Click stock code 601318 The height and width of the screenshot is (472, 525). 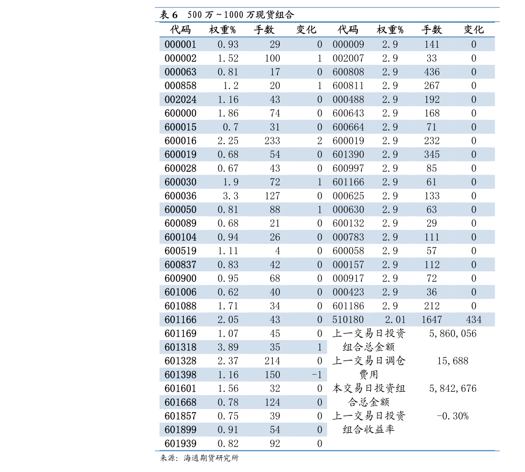[180, 348]
